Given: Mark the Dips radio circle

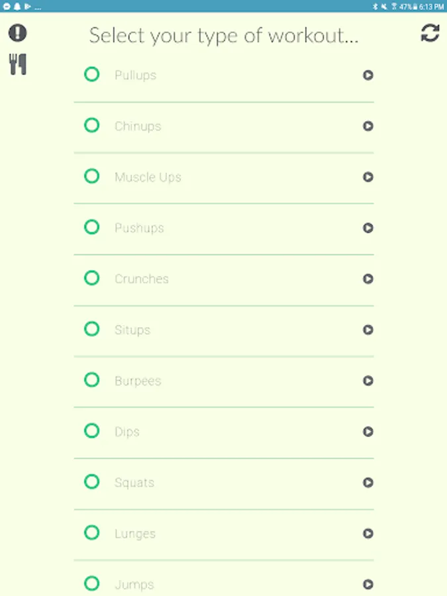Looking at the screenshot, I should pos(92,431).
